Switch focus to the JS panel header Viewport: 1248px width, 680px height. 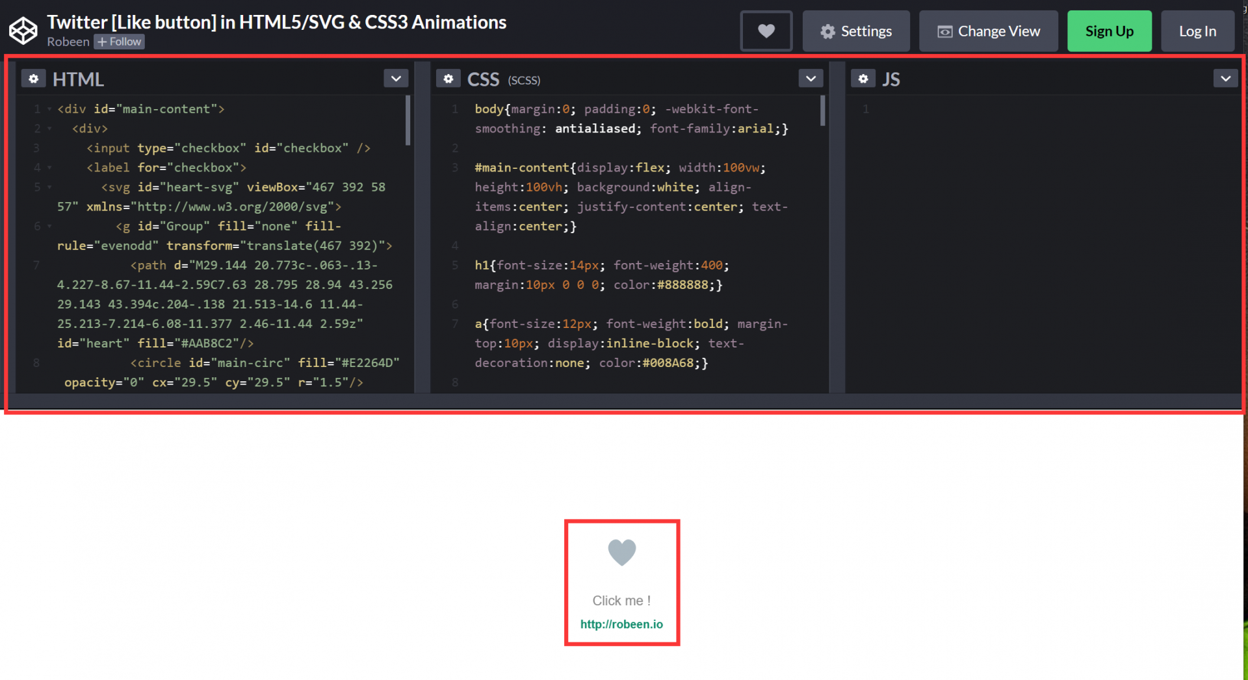click(892, 79)
